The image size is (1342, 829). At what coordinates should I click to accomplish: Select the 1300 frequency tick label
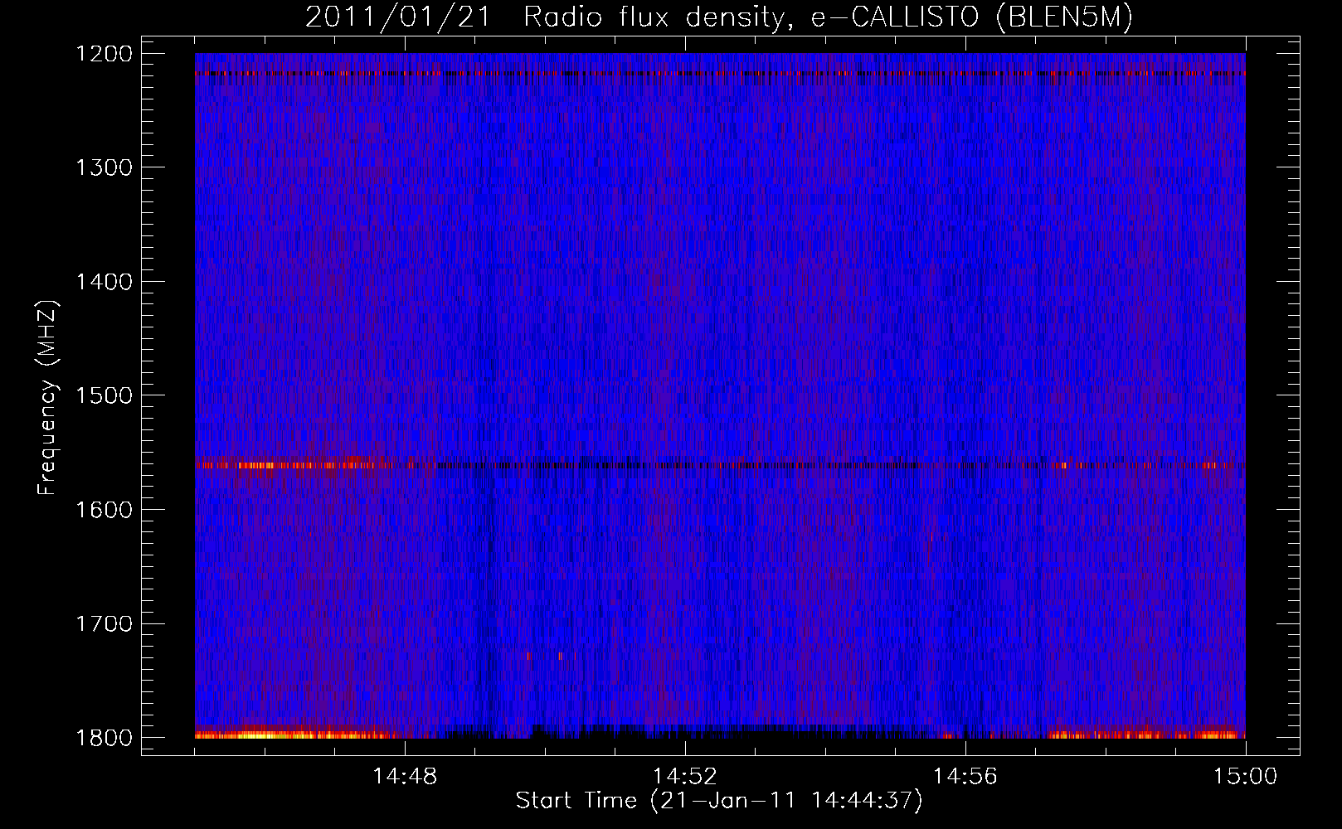pyautogui.click(x=105, y=167)
